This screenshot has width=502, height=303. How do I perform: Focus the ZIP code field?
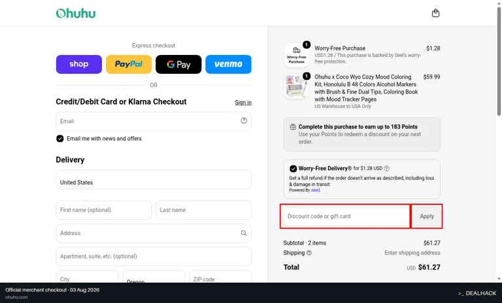click(x=220, y=276)
